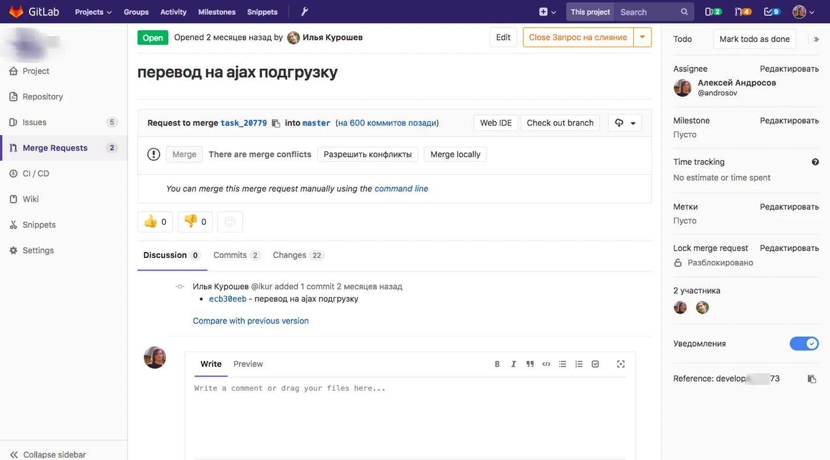Open the Preview tab of comment box

click(x=248, y=364)
